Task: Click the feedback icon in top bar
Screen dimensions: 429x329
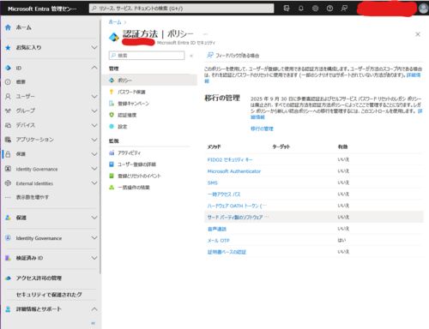Action: point(344,9)
